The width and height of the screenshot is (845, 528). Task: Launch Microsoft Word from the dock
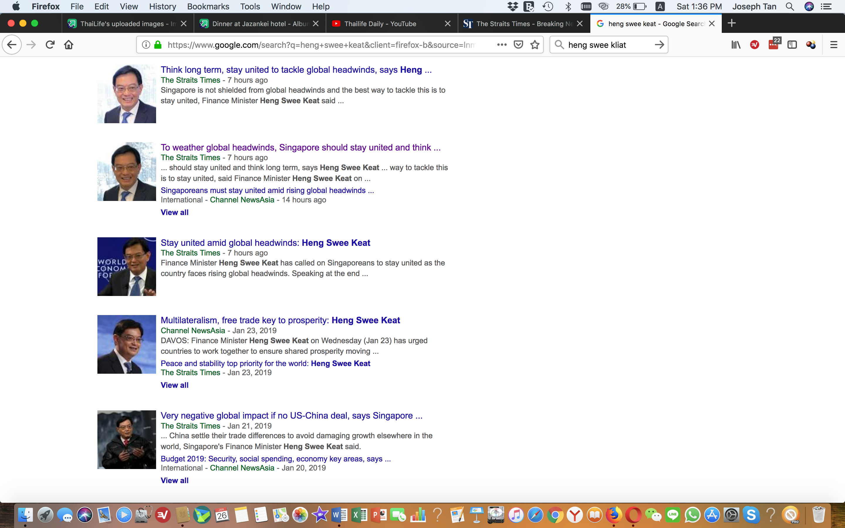click(x=339, y=515)
